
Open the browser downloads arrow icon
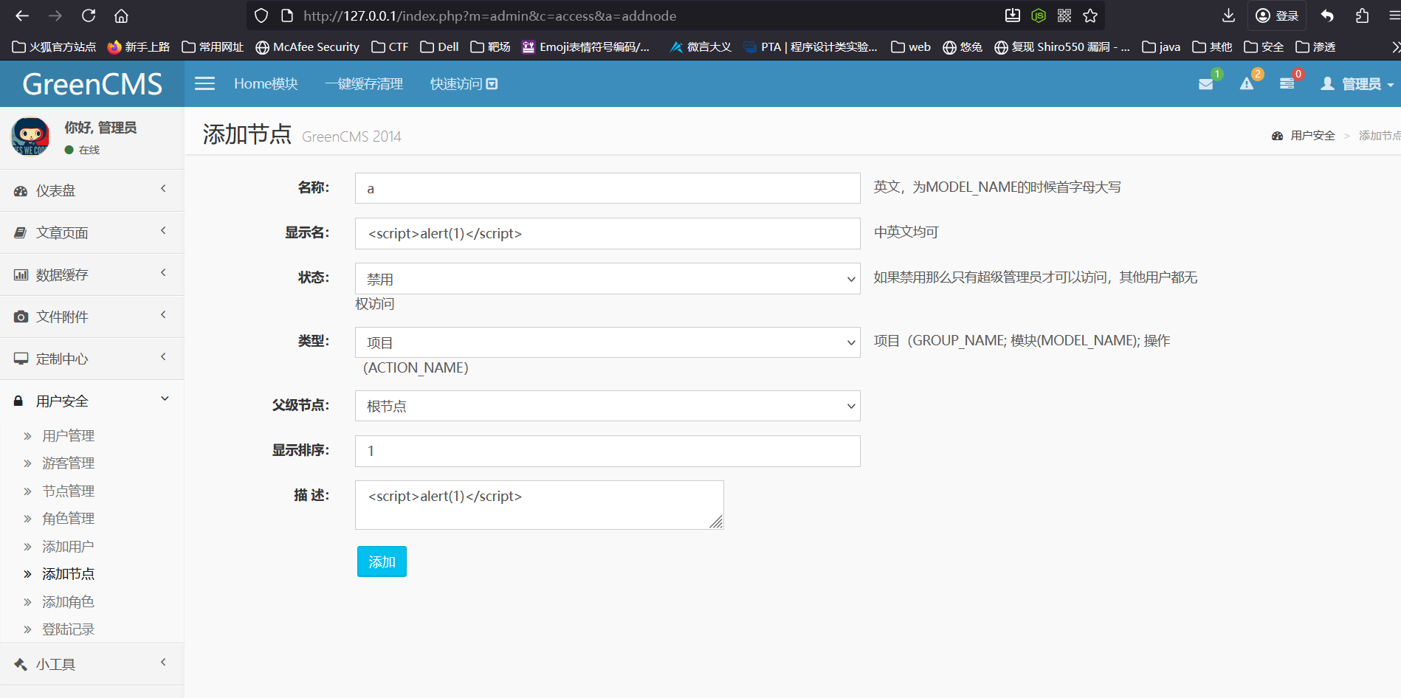click(x=1228, y=15)
